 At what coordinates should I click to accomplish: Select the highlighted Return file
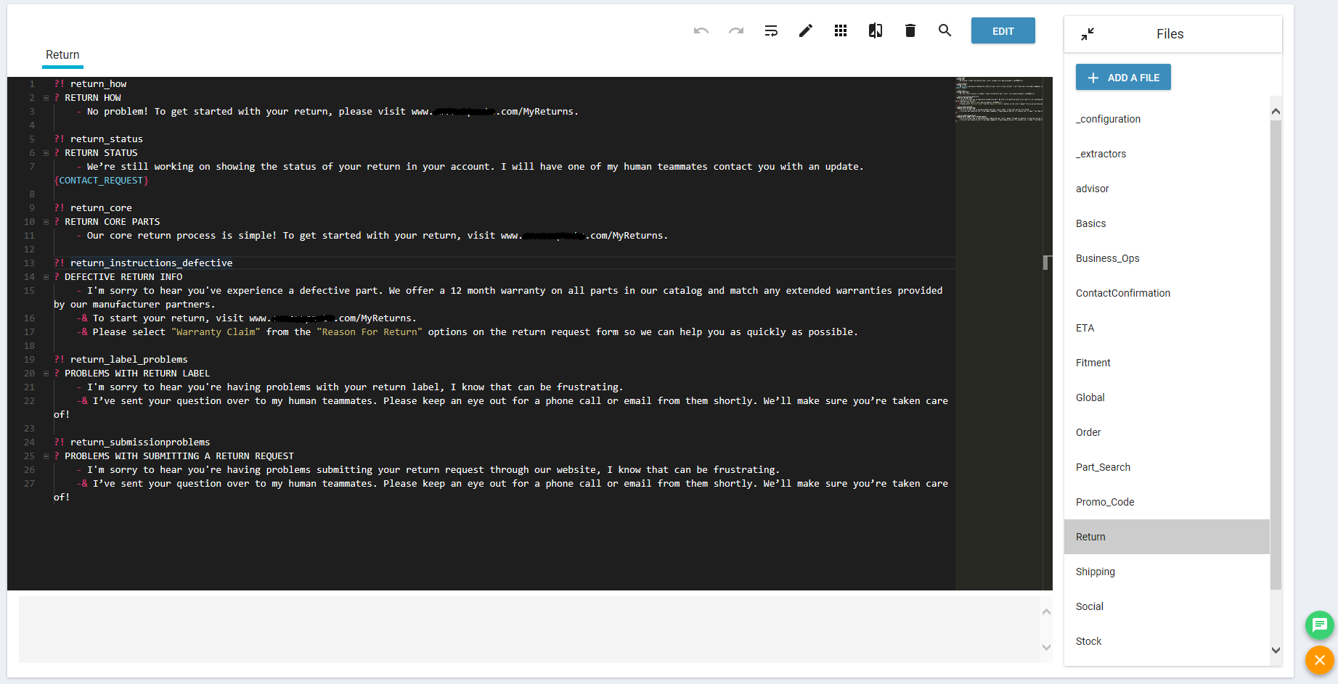point(1167,537)
